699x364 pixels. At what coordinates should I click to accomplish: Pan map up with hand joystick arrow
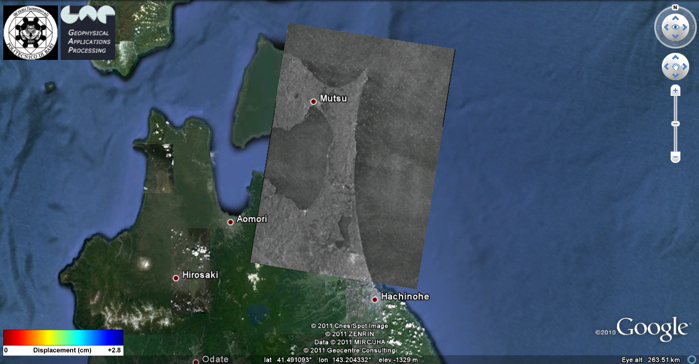point(676,57)
